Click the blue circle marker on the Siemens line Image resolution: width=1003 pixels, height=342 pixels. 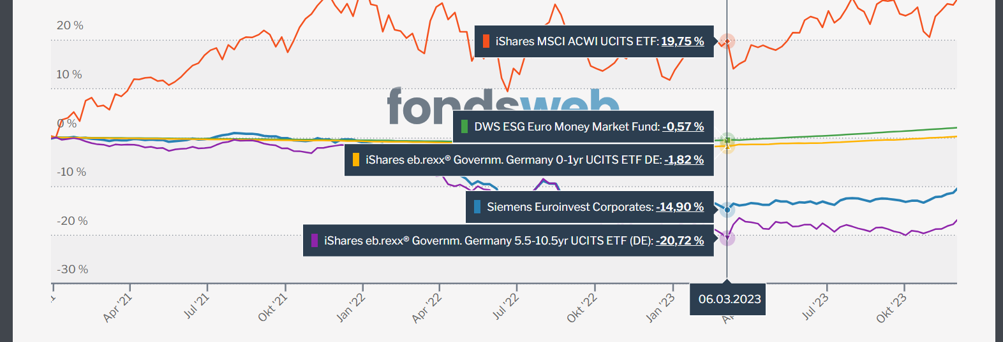(727, 210)
